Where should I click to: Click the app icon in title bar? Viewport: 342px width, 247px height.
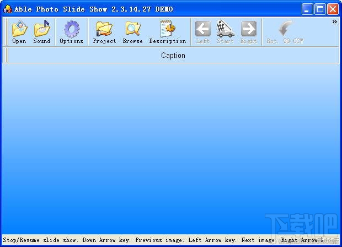tap(8, 9)
